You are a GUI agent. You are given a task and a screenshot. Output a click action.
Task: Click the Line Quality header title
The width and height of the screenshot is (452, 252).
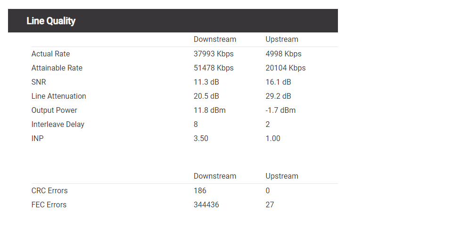pyautogui.click(x=51, y=21)
